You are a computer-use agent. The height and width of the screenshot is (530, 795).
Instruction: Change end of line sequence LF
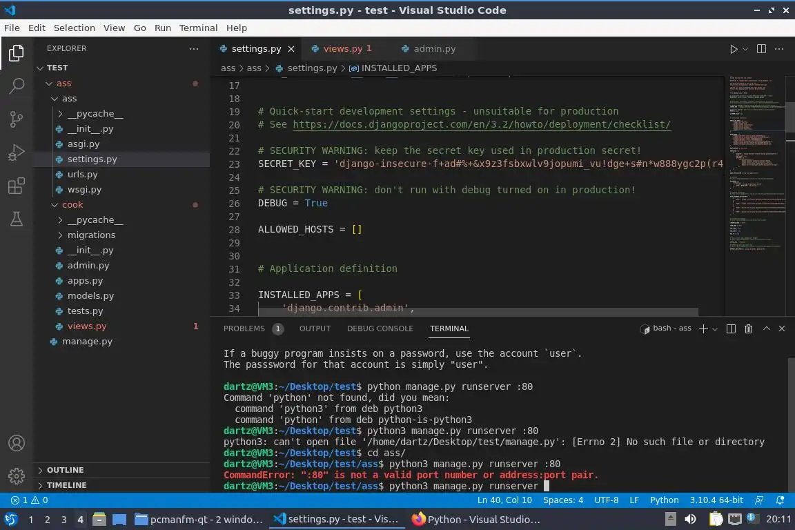click(x=634, y=500)
